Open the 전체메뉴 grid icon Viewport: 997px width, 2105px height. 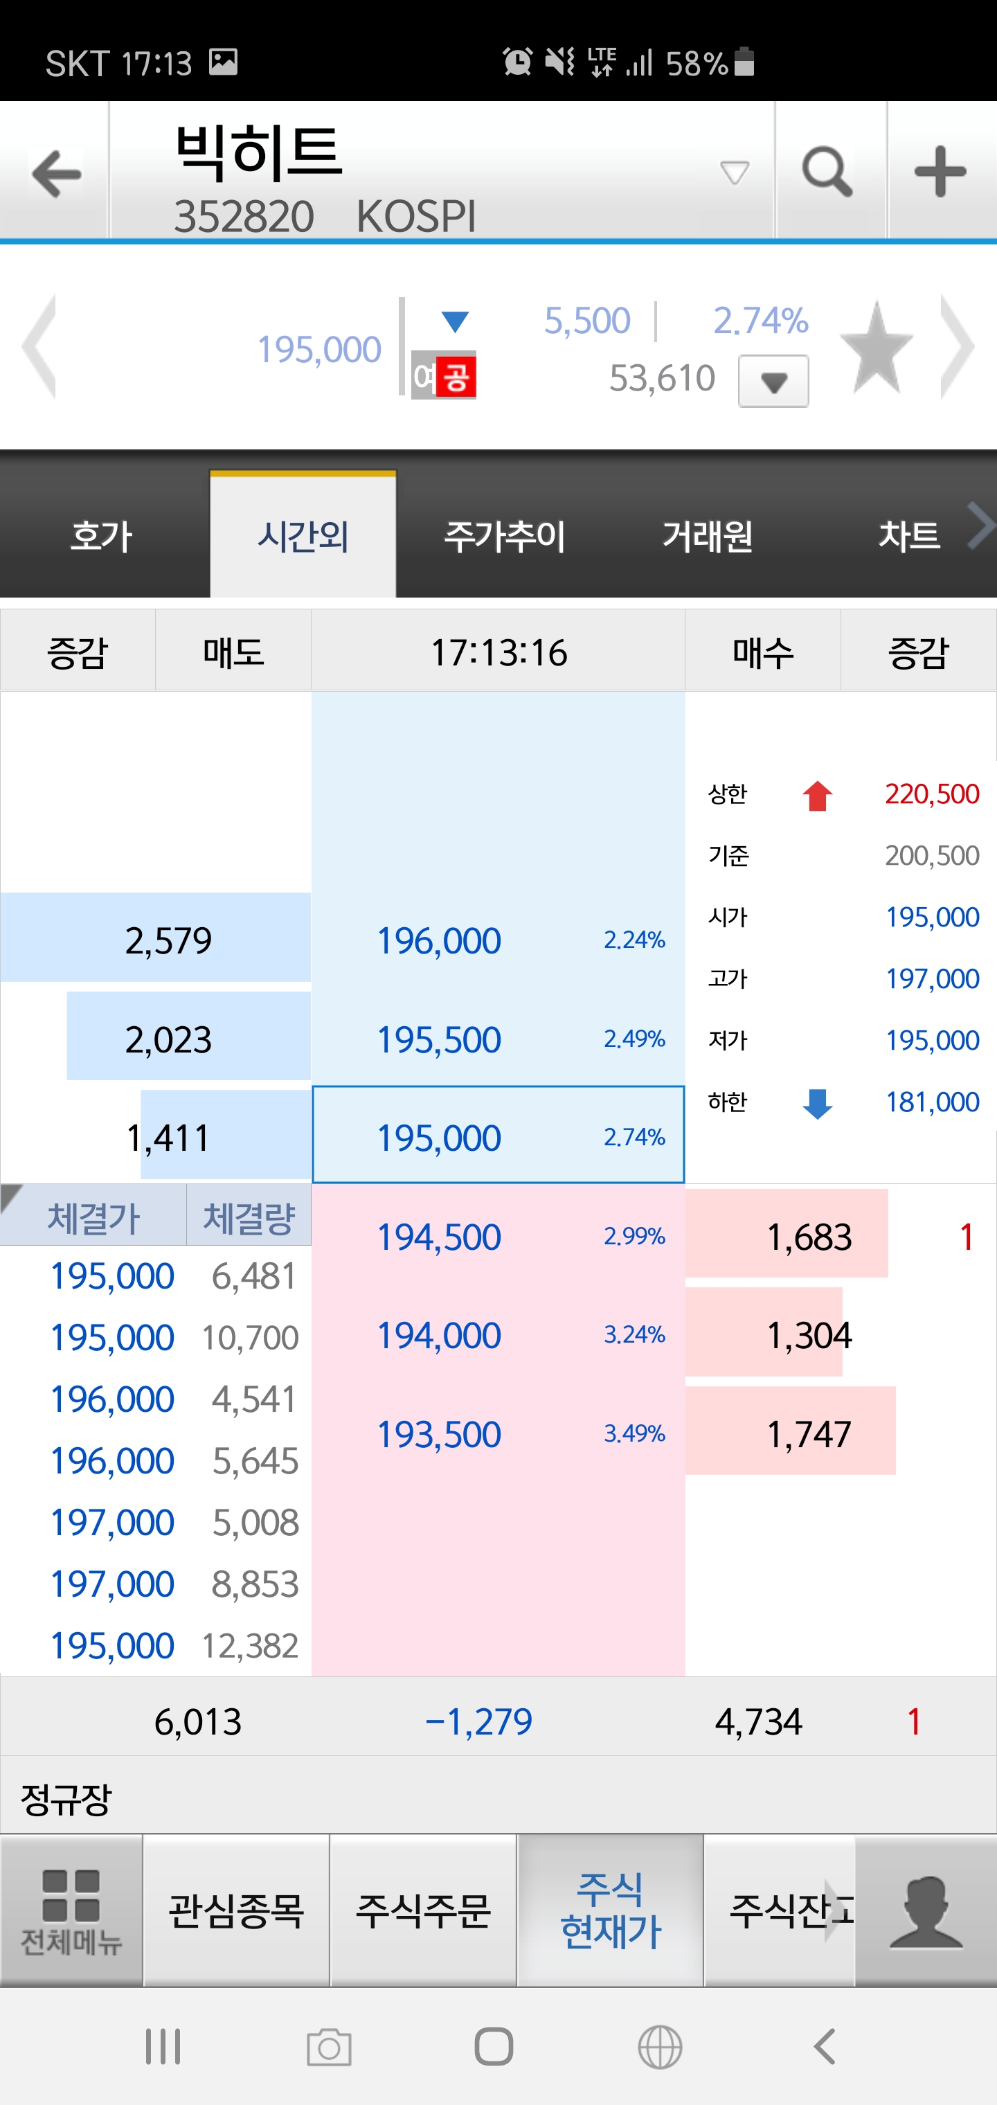pos(71,1912)
